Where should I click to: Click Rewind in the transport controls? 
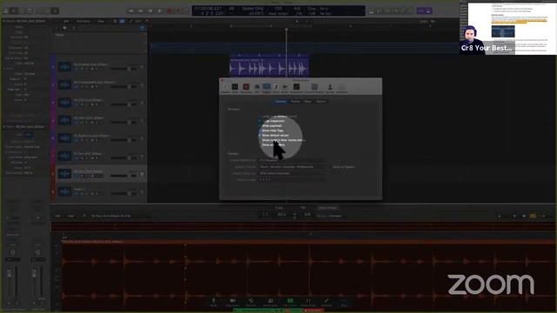pyautogui.click(x=131, y=10)
